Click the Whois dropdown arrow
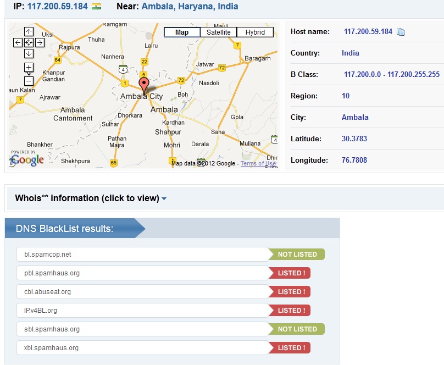444x365 pixels. coord(164,198)
